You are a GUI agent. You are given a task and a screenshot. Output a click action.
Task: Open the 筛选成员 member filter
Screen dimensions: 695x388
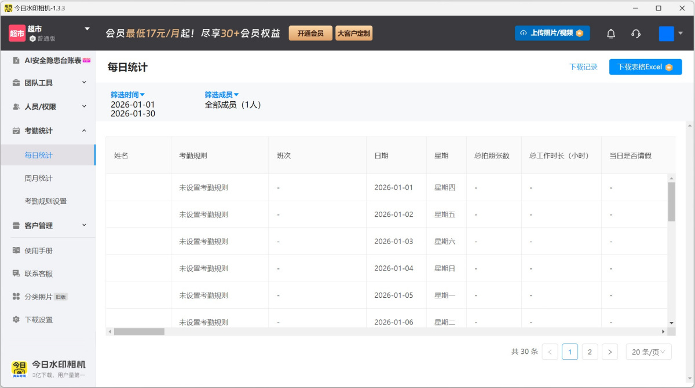pos(221,95)
